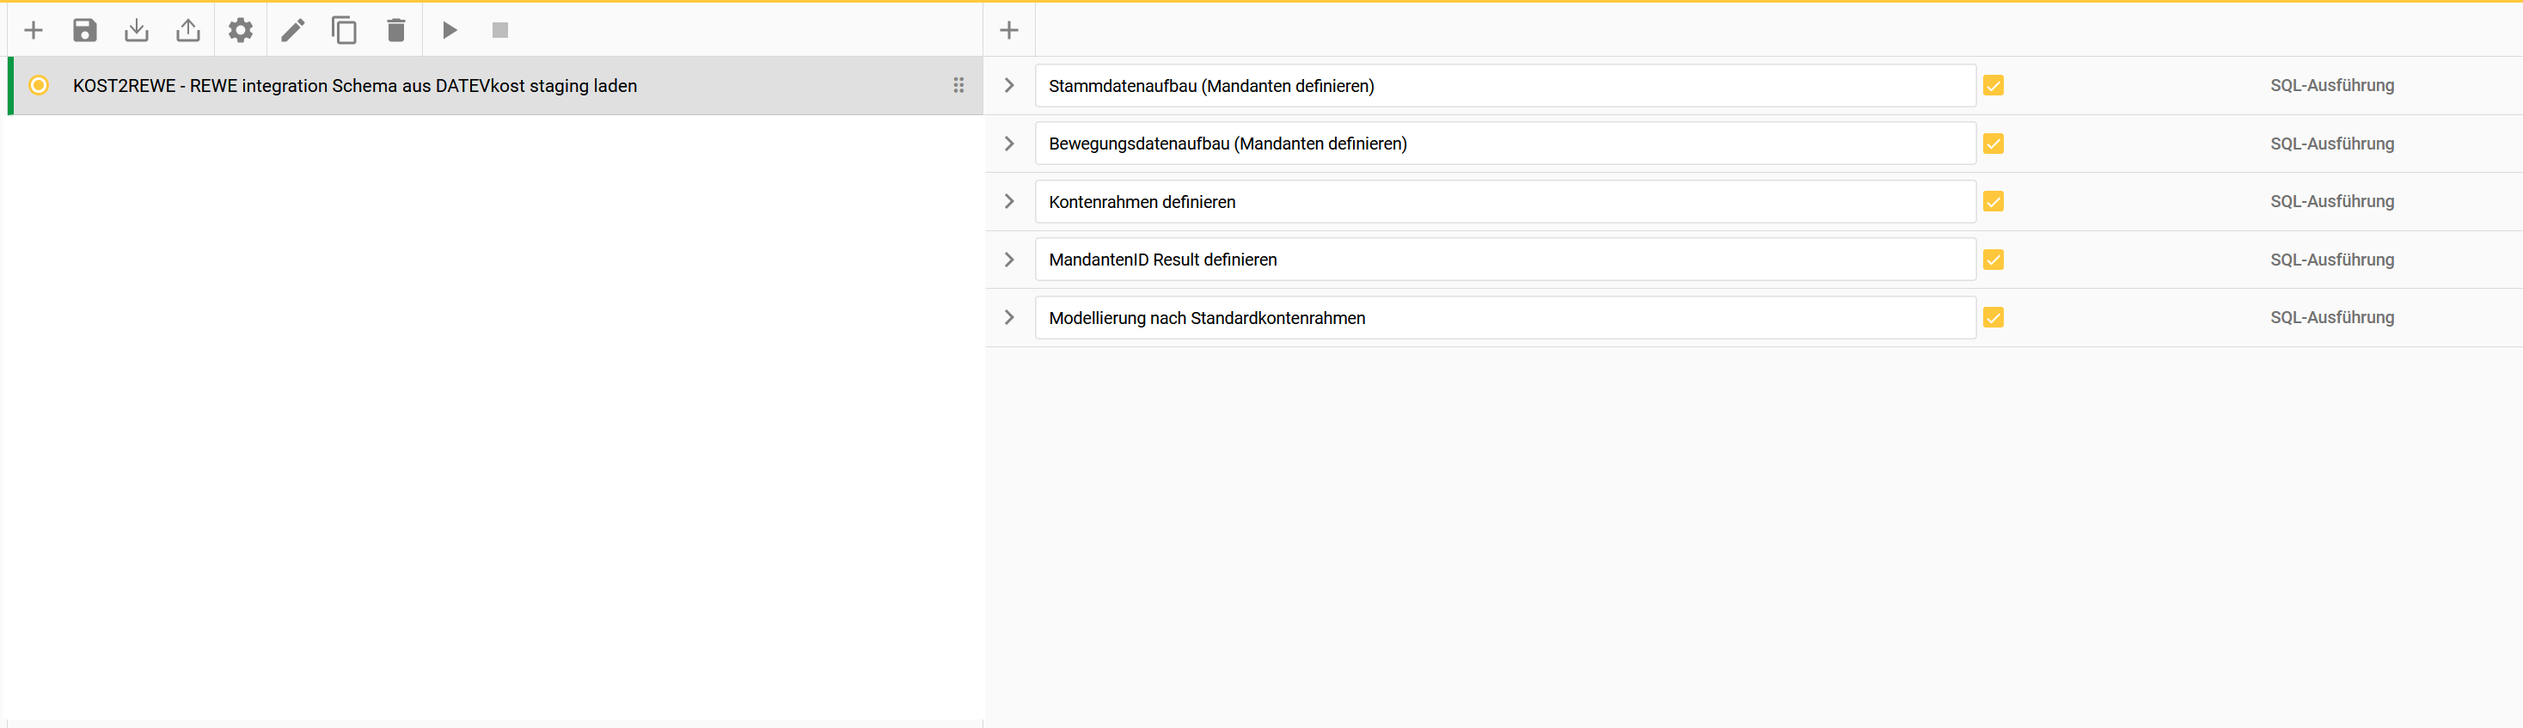Click the save disk icon
Screen dimensions: 2523x728
tap(85, 30)
